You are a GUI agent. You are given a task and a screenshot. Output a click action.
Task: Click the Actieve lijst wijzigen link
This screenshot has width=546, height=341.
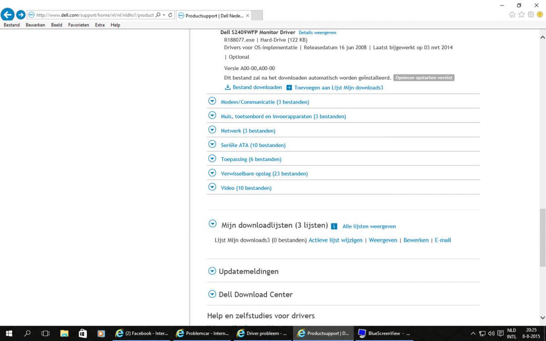pos(336,240)
